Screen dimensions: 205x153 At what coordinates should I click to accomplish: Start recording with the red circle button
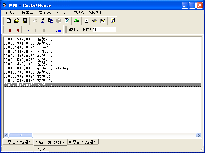[10, 31]
